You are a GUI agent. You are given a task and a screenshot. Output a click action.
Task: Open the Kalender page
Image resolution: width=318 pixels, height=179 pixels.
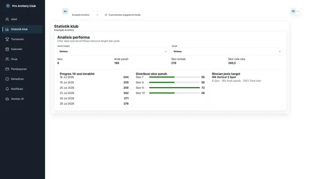[x=22, y=49]
